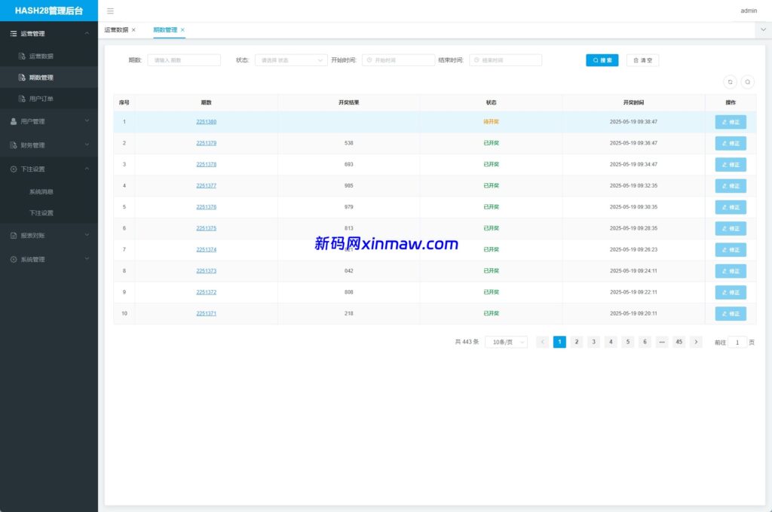Viewport: 772px width, 512px height.
Task: Expand the 用户管理 sidebar menu
Action: click(x=49, y=121)
